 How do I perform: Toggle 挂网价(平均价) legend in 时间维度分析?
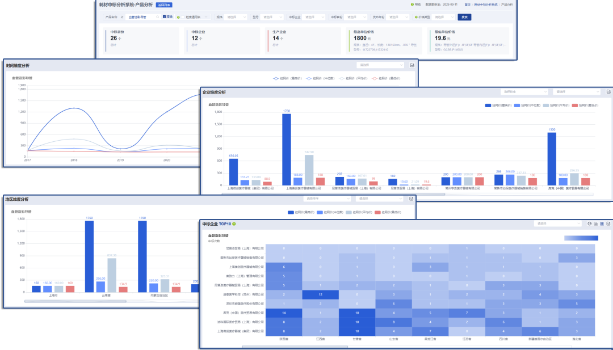(x=353, y=78)
